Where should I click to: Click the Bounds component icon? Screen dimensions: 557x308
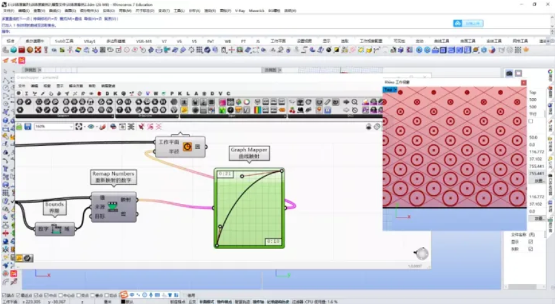click(x=55, y=229)
